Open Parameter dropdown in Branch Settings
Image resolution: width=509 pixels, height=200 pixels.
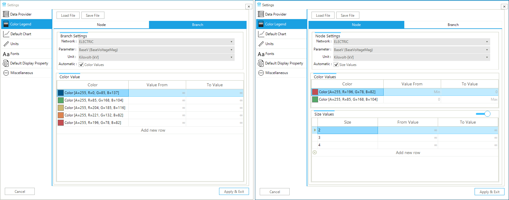click(x=157, y=50)
